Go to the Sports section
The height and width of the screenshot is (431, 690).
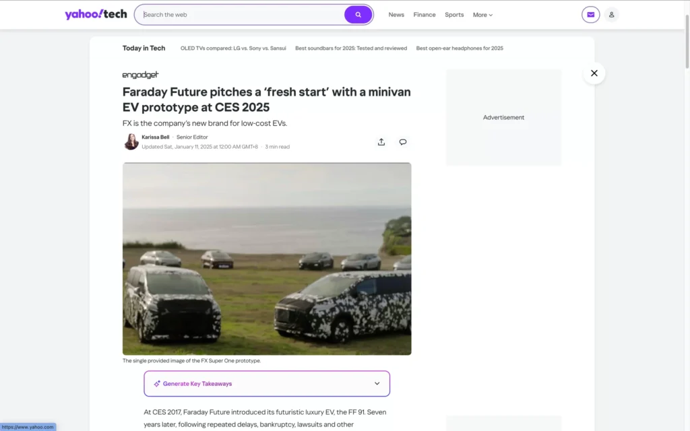(x=454, y=15)
